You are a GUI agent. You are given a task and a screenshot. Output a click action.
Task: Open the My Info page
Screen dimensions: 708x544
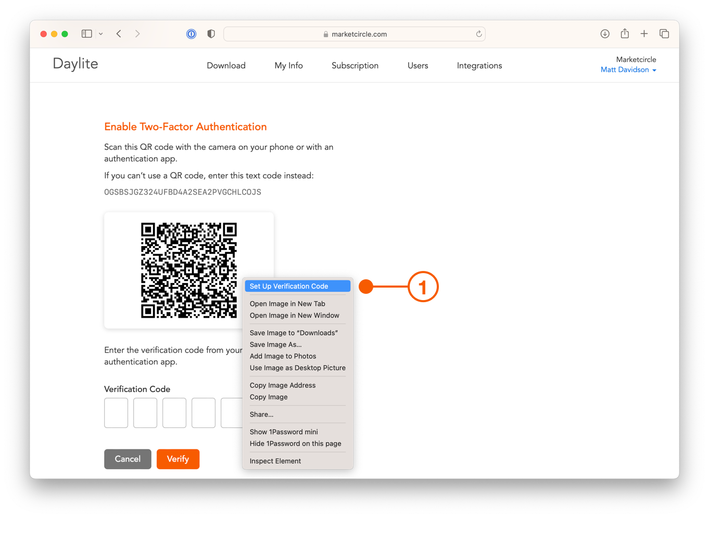[289, 66]
